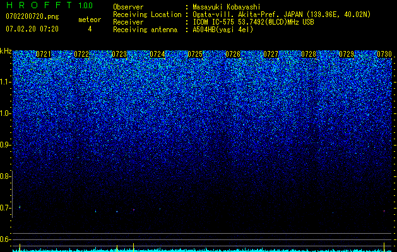Click the Receiving Location label

(147, 14)
